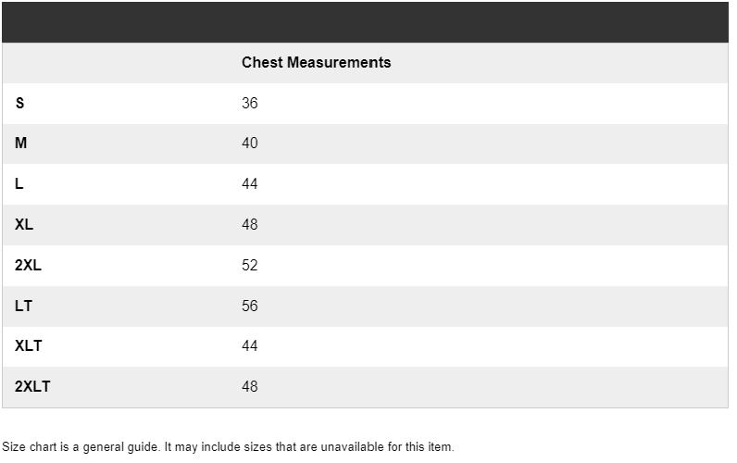The height and width of the screenshot is (463, 737).
Task: Click chest value 48 in XL row
Action: 250,224
